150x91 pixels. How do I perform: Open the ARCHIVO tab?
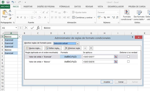[5, 6]
